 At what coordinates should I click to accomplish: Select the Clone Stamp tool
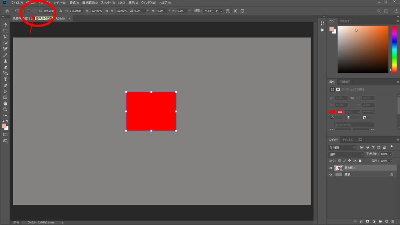tap(5, 61)
